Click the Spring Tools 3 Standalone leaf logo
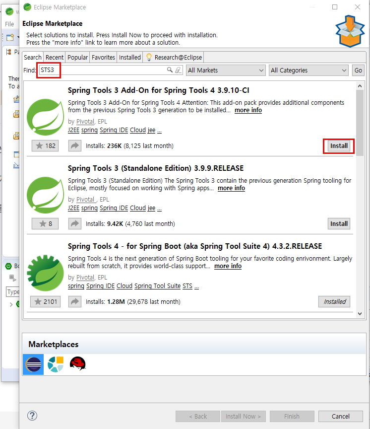Screen dimensions: 370x429 tap(45, 195)
